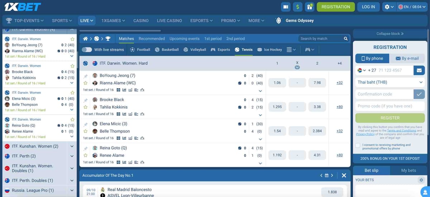430x197 pixels.
Task: Open language and time EN / 08:04 dropdown
Action: pos(412,7)
